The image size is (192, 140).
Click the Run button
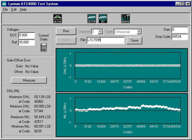[x=66, y=31]
